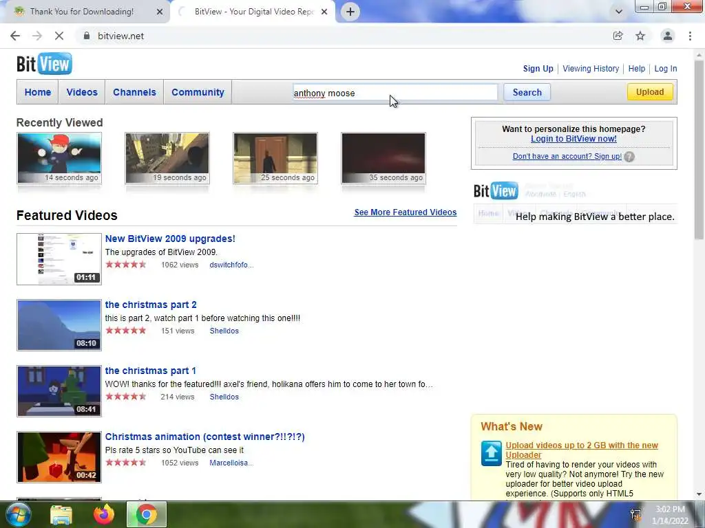Select the BitView browser tab
The width and height of the screenshot is (705, 528).
(253, 12)
